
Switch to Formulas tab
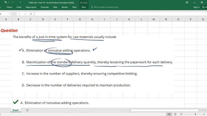45,7
